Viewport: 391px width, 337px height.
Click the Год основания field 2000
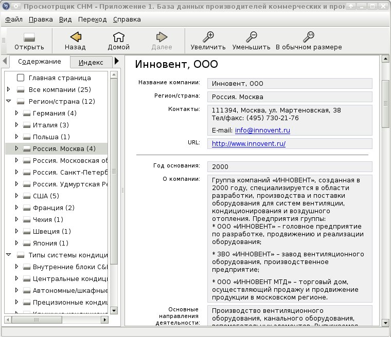click(290, 166)
